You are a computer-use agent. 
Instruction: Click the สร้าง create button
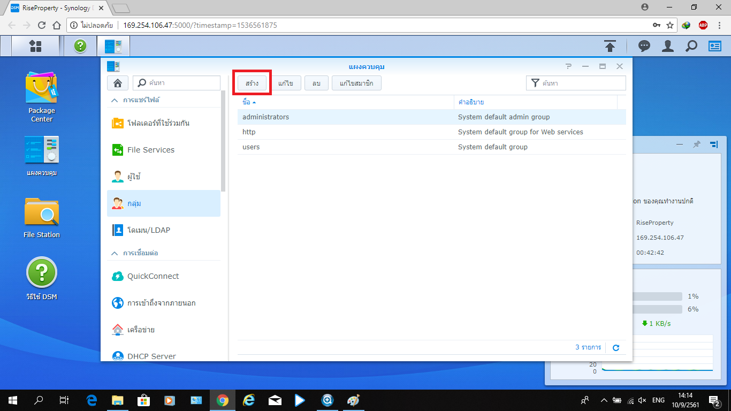pyautogui.click(x=252, y=83)
